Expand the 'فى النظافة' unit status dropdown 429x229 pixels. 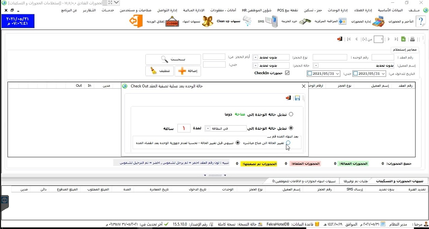pos(208,128)
